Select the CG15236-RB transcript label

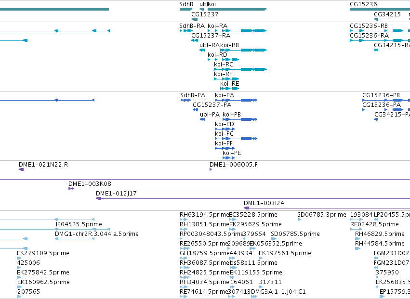click(x=369, y=26)
